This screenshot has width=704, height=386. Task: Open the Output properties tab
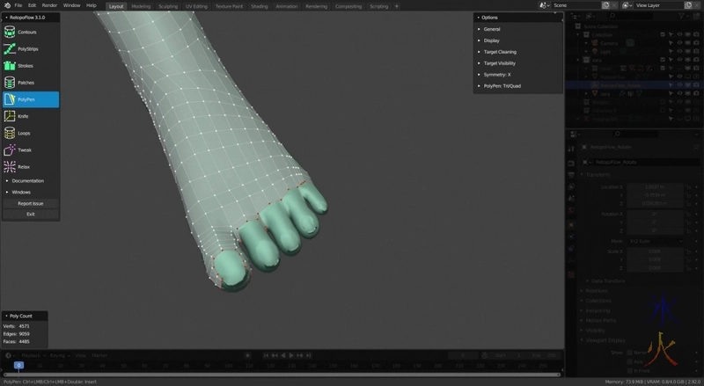571,175
